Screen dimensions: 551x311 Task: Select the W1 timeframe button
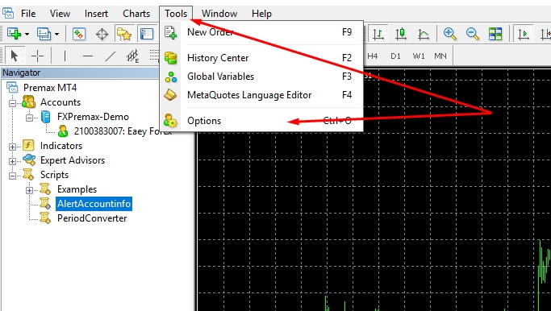point(418,56)
